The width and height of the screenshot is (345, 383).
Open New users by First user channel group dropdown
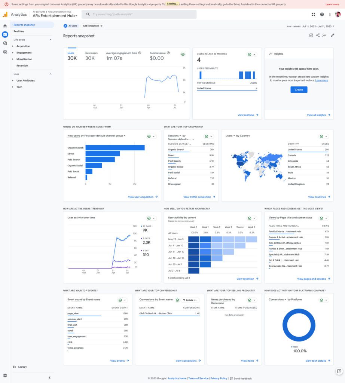pos(97,136)
